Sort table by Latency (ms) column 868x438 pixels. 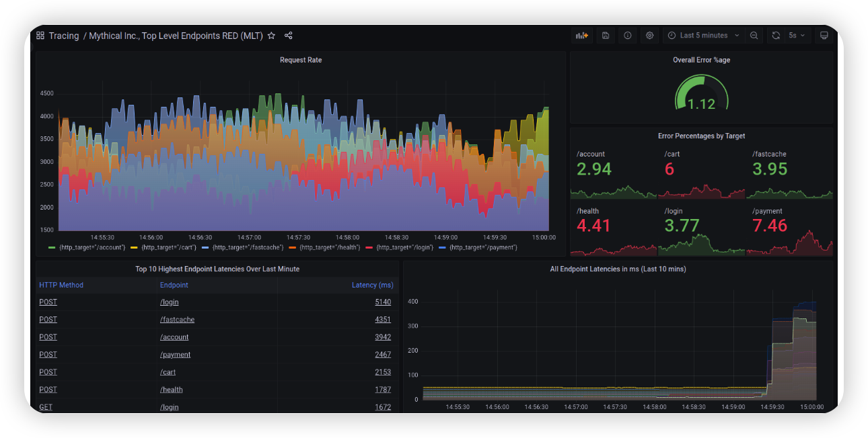tap(372, 285)
